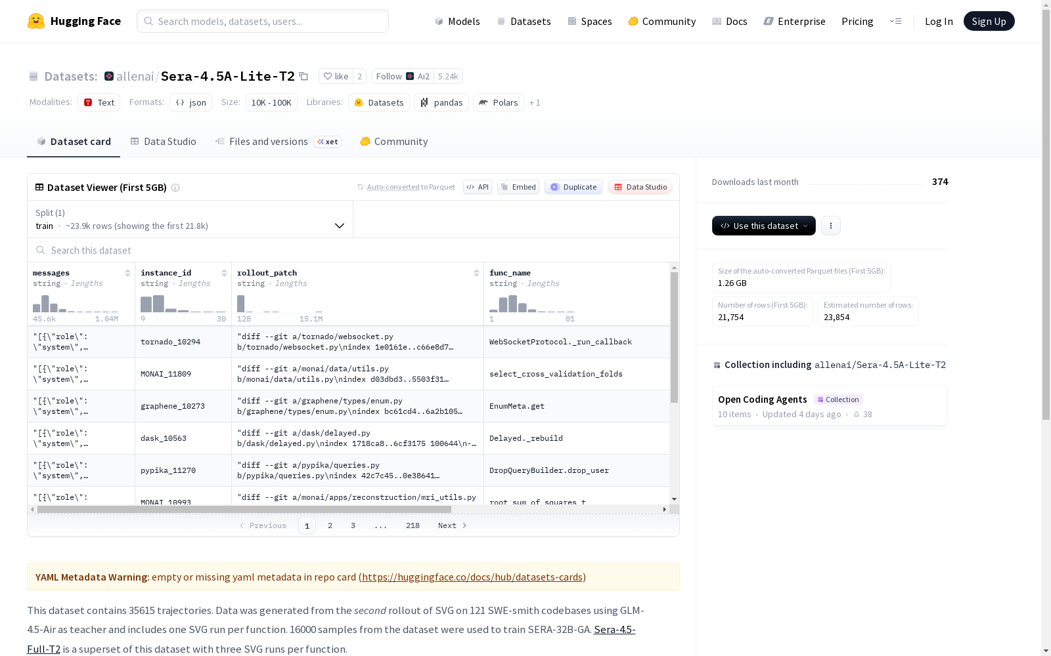Filter by Text modality tag
1051x656 pixels.
99,102
